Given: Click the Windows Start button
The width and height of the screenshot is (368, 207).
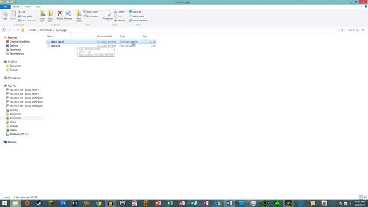Looking at the screenshot, I should 5,203.
